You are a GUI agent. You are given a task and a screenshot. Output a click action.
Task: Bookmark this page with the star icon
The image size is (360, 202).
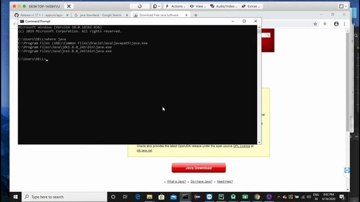pyautogui.click(x=315, y=24)
